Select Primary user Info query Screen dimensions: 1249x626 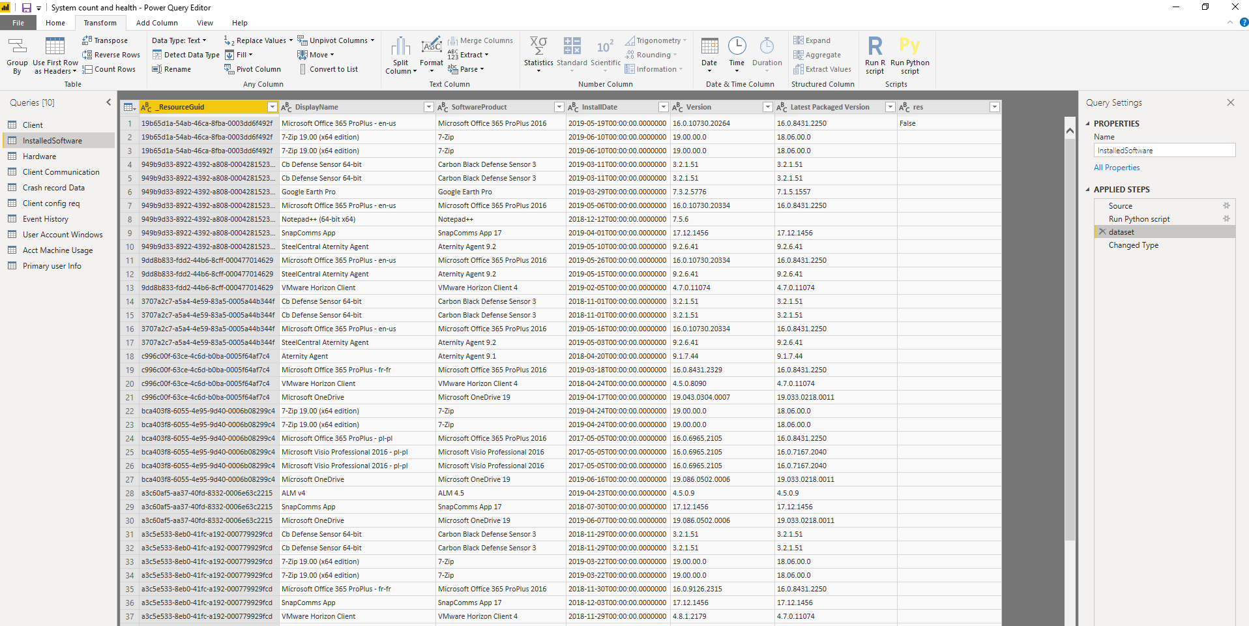point(59,266)
